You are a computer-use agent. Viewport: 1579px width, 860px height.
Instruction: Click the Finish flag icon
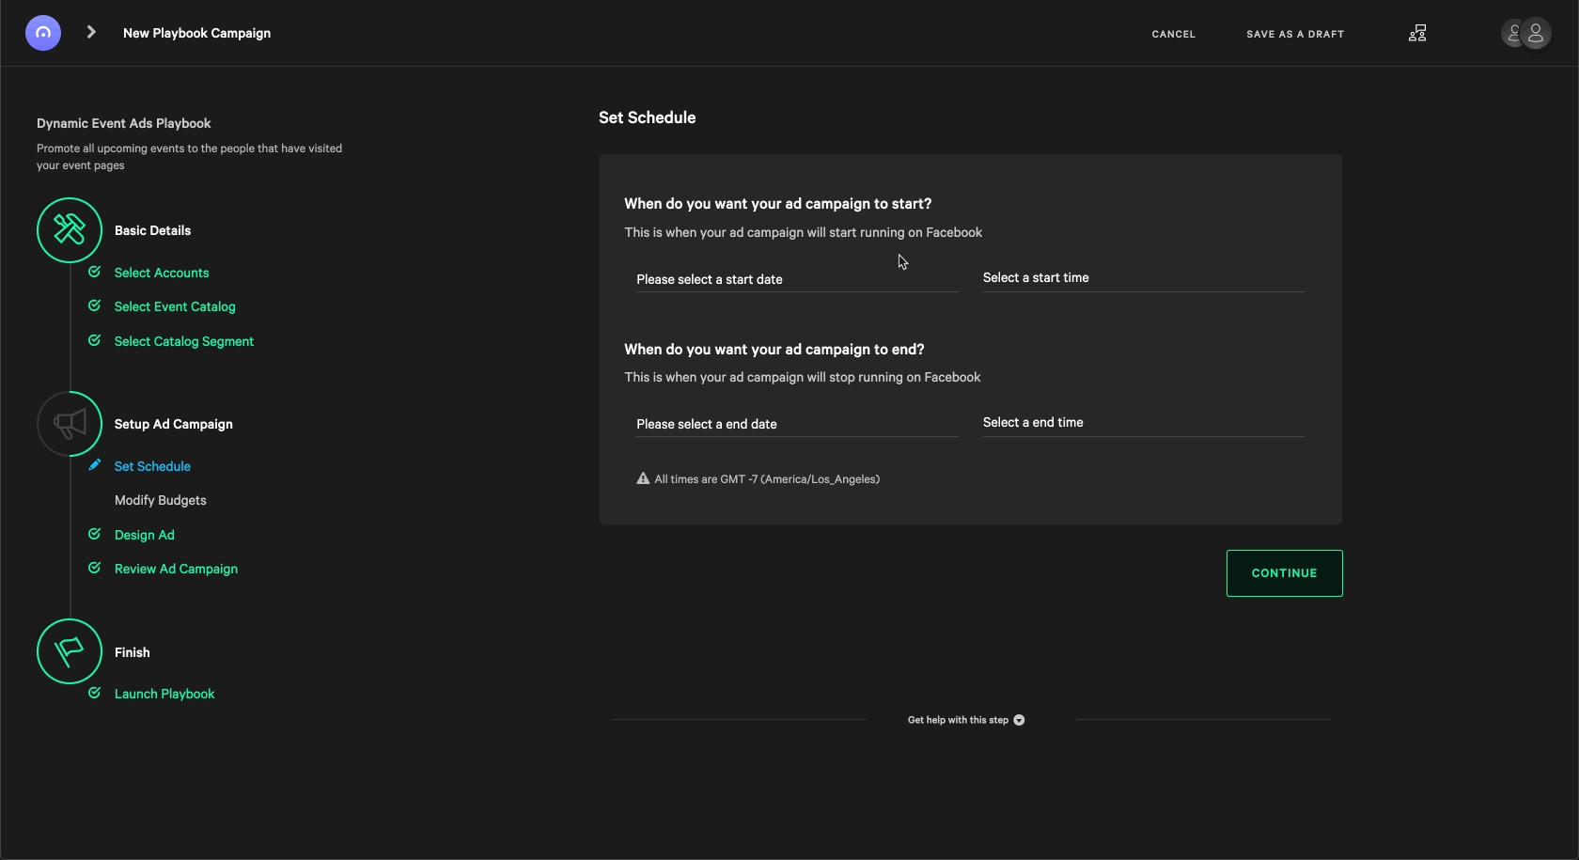pos(70,651)
